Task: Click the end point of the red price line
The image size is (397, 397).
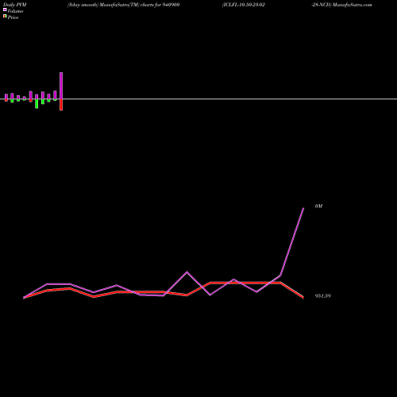Action: [x=303, y=298]
